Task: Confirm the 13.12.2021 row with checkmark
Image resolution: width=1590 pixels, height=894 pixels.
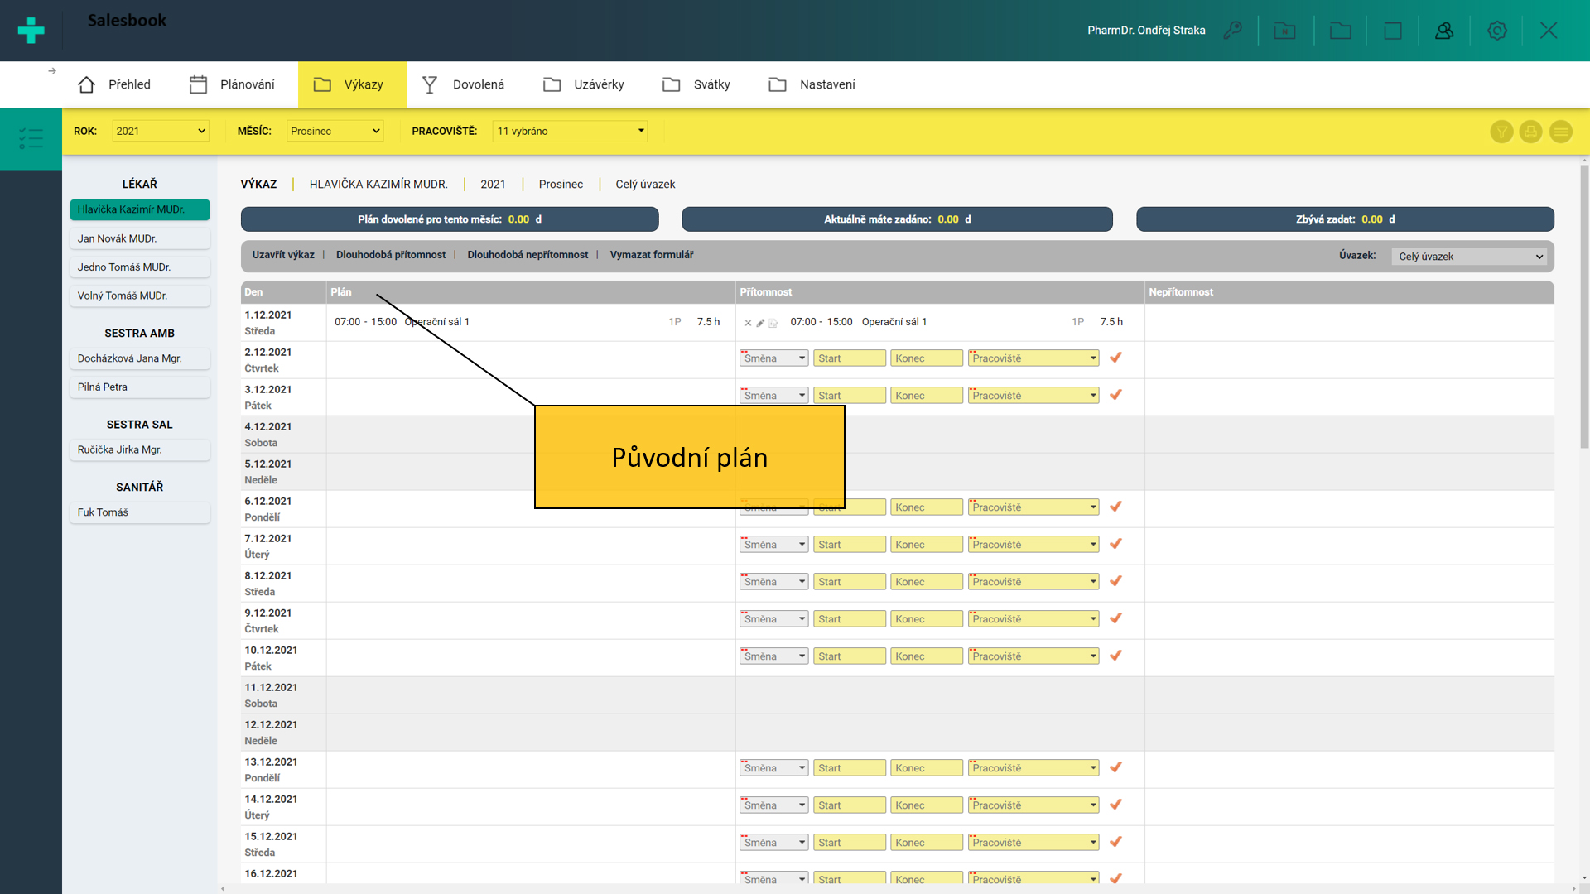Action: 1115,767
